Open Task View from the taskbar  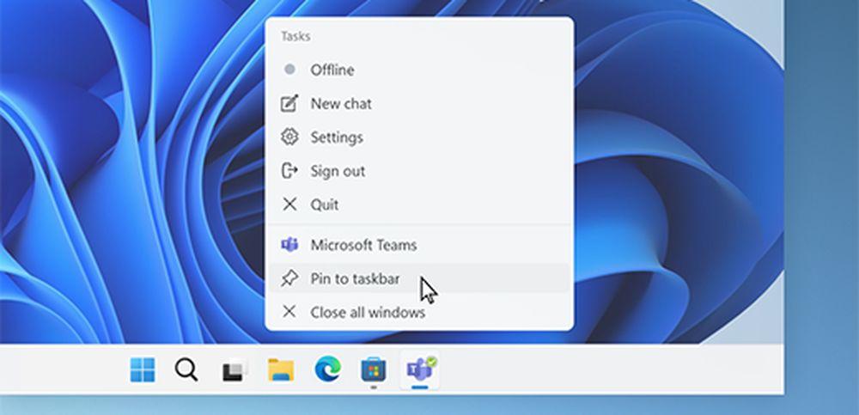point(233,370)
